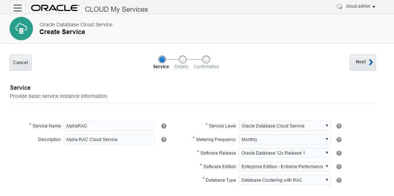394x196 pixels.
Task: Open the Database Type dropdown
Action: (x=285, y=180)
